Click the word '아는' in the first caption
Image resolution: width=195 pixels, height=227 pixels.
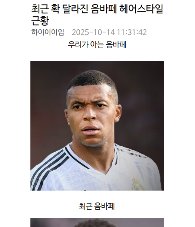pos(97,45)
